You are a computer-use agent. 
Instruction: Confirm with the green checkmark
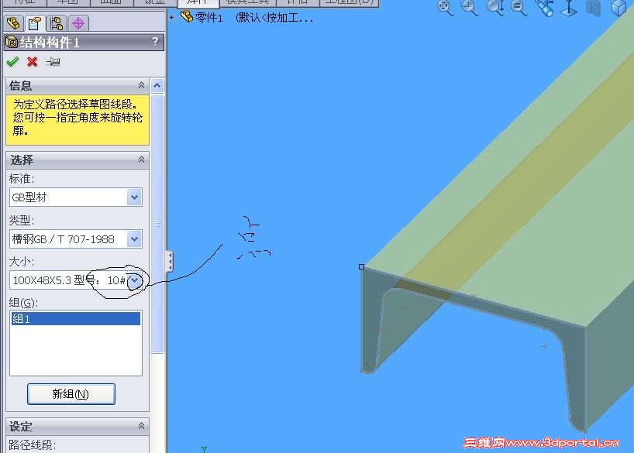(x=12, y=62)
